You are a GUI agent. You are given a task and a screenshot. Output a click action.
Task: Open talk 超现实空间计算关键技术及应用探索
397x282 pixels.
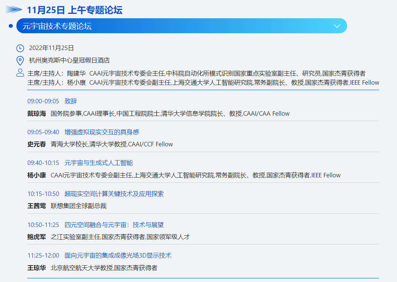click(114, 194)
